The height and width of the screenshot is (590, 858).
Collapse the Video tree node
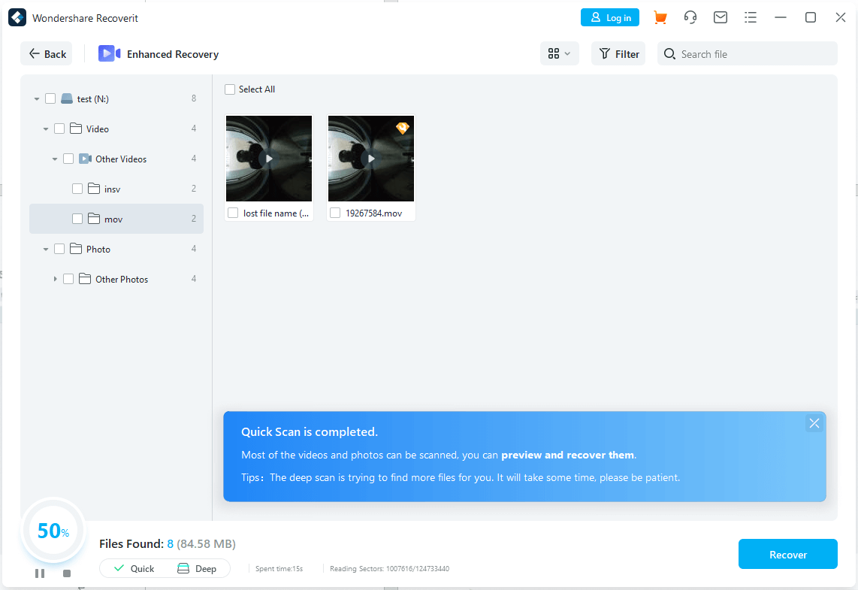click(46, 129)
